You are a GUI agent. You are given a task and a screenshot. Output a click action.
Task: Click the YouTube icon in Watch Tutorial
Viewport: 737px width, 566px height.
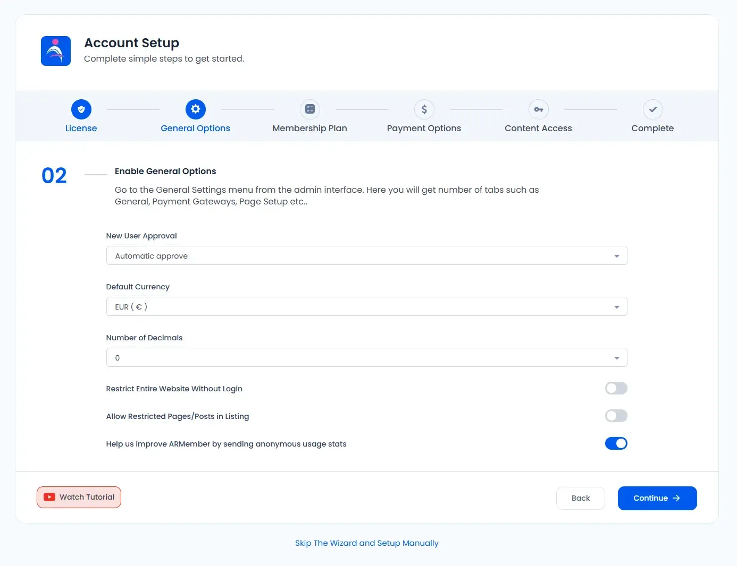[x=49, y=497]
